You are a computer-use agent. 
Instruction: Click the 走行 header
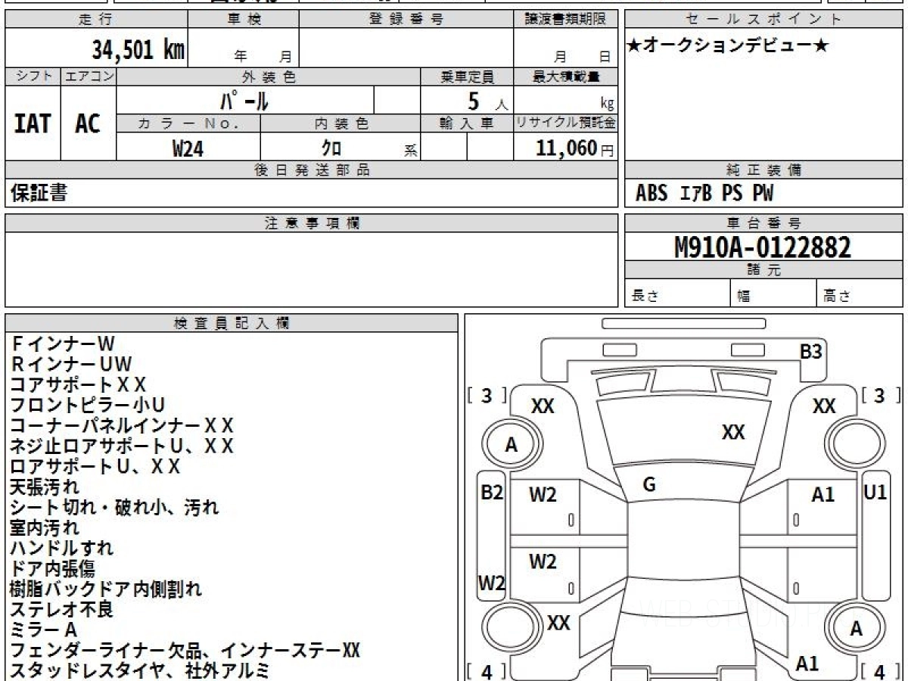95,20
